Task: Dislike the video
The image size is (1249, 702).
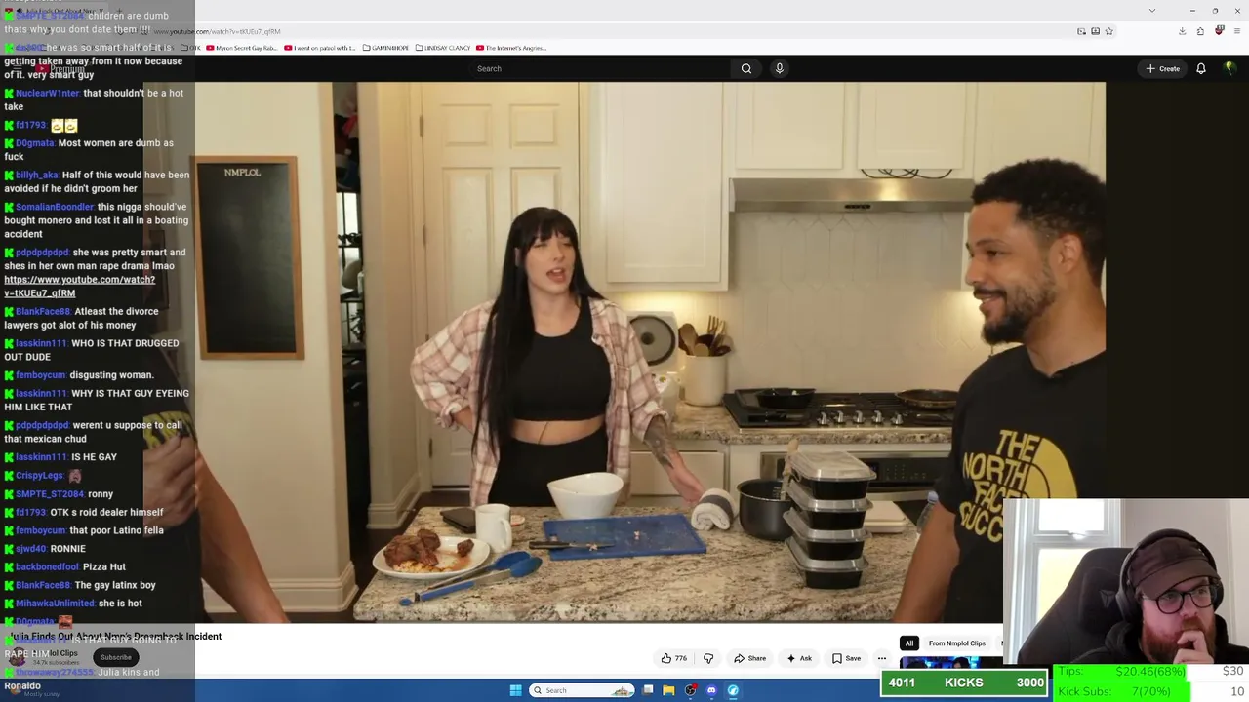Action: click(708, 658)
